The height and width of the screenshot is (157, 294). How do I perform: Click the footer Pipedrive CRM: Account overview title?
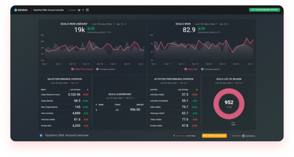point(67,135)
